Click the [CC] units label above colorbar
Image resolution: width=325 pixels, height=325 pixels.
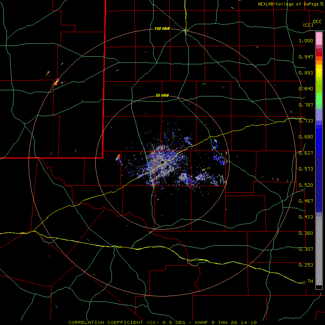(308, 25)
